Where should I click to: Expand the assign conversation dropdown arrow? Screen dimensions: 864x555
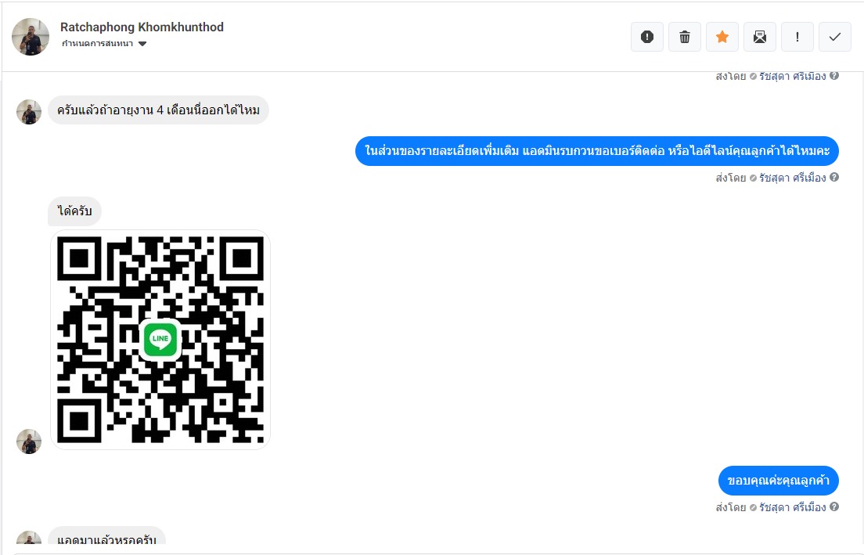pos(142,44)
